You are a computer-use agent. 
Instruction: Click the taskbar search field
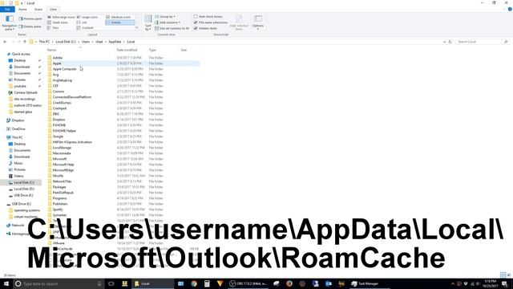coord(59,283)
